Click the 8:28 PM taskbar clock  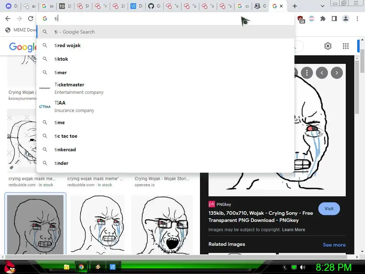pos(333,267)
